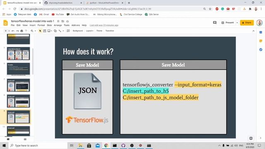Screen dimensions: 265x149
Task: Collapse the menus with the up chevron
Action: pos(253,31)
